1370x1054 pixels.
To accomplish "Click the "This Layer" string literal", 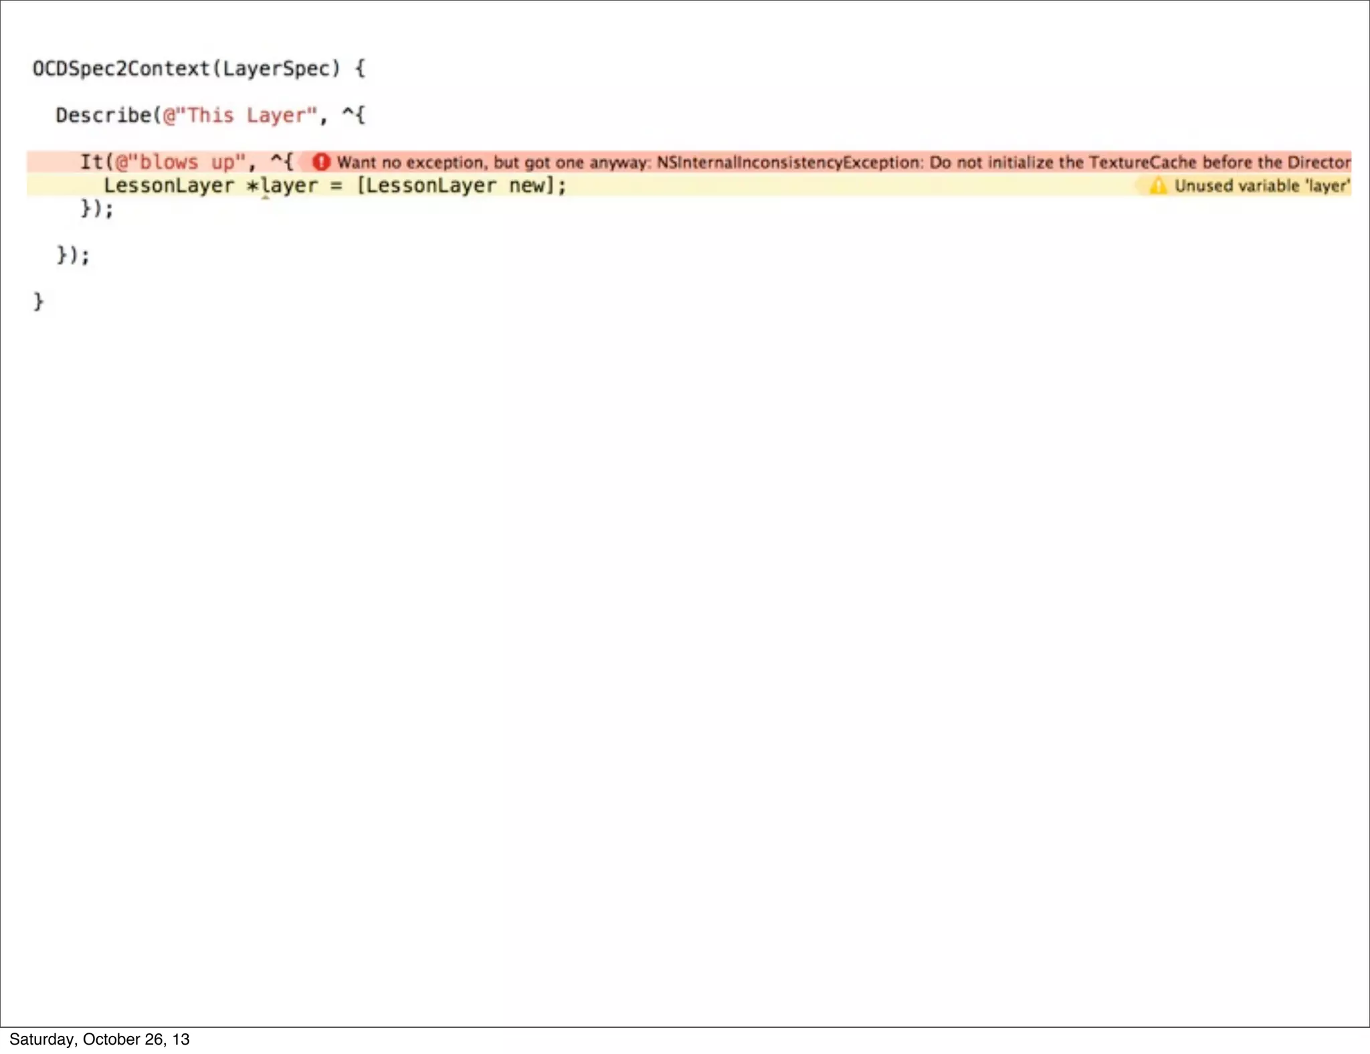I will pyautogui.click(x=240, y=115).
